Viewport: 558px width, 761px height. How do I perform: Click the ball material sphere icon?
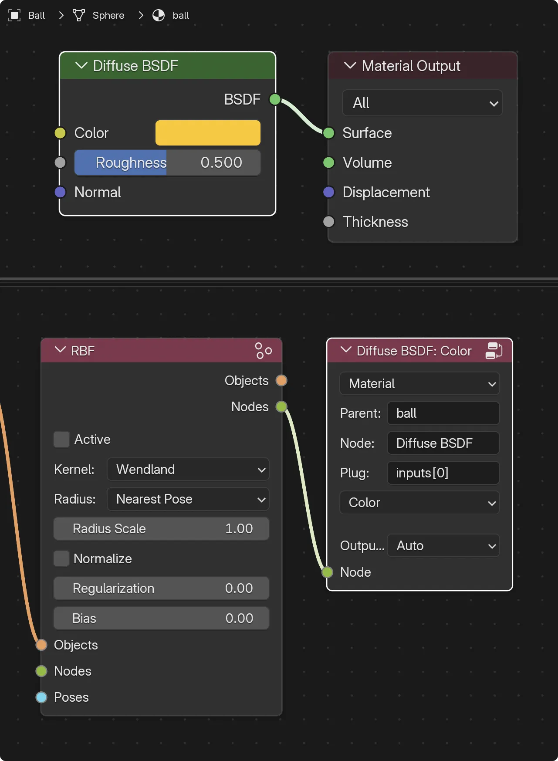point(159,15)
